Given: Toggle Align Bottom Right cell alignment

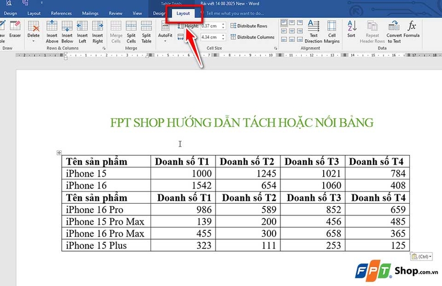Looking at the screenshot, I should point(300,39).
